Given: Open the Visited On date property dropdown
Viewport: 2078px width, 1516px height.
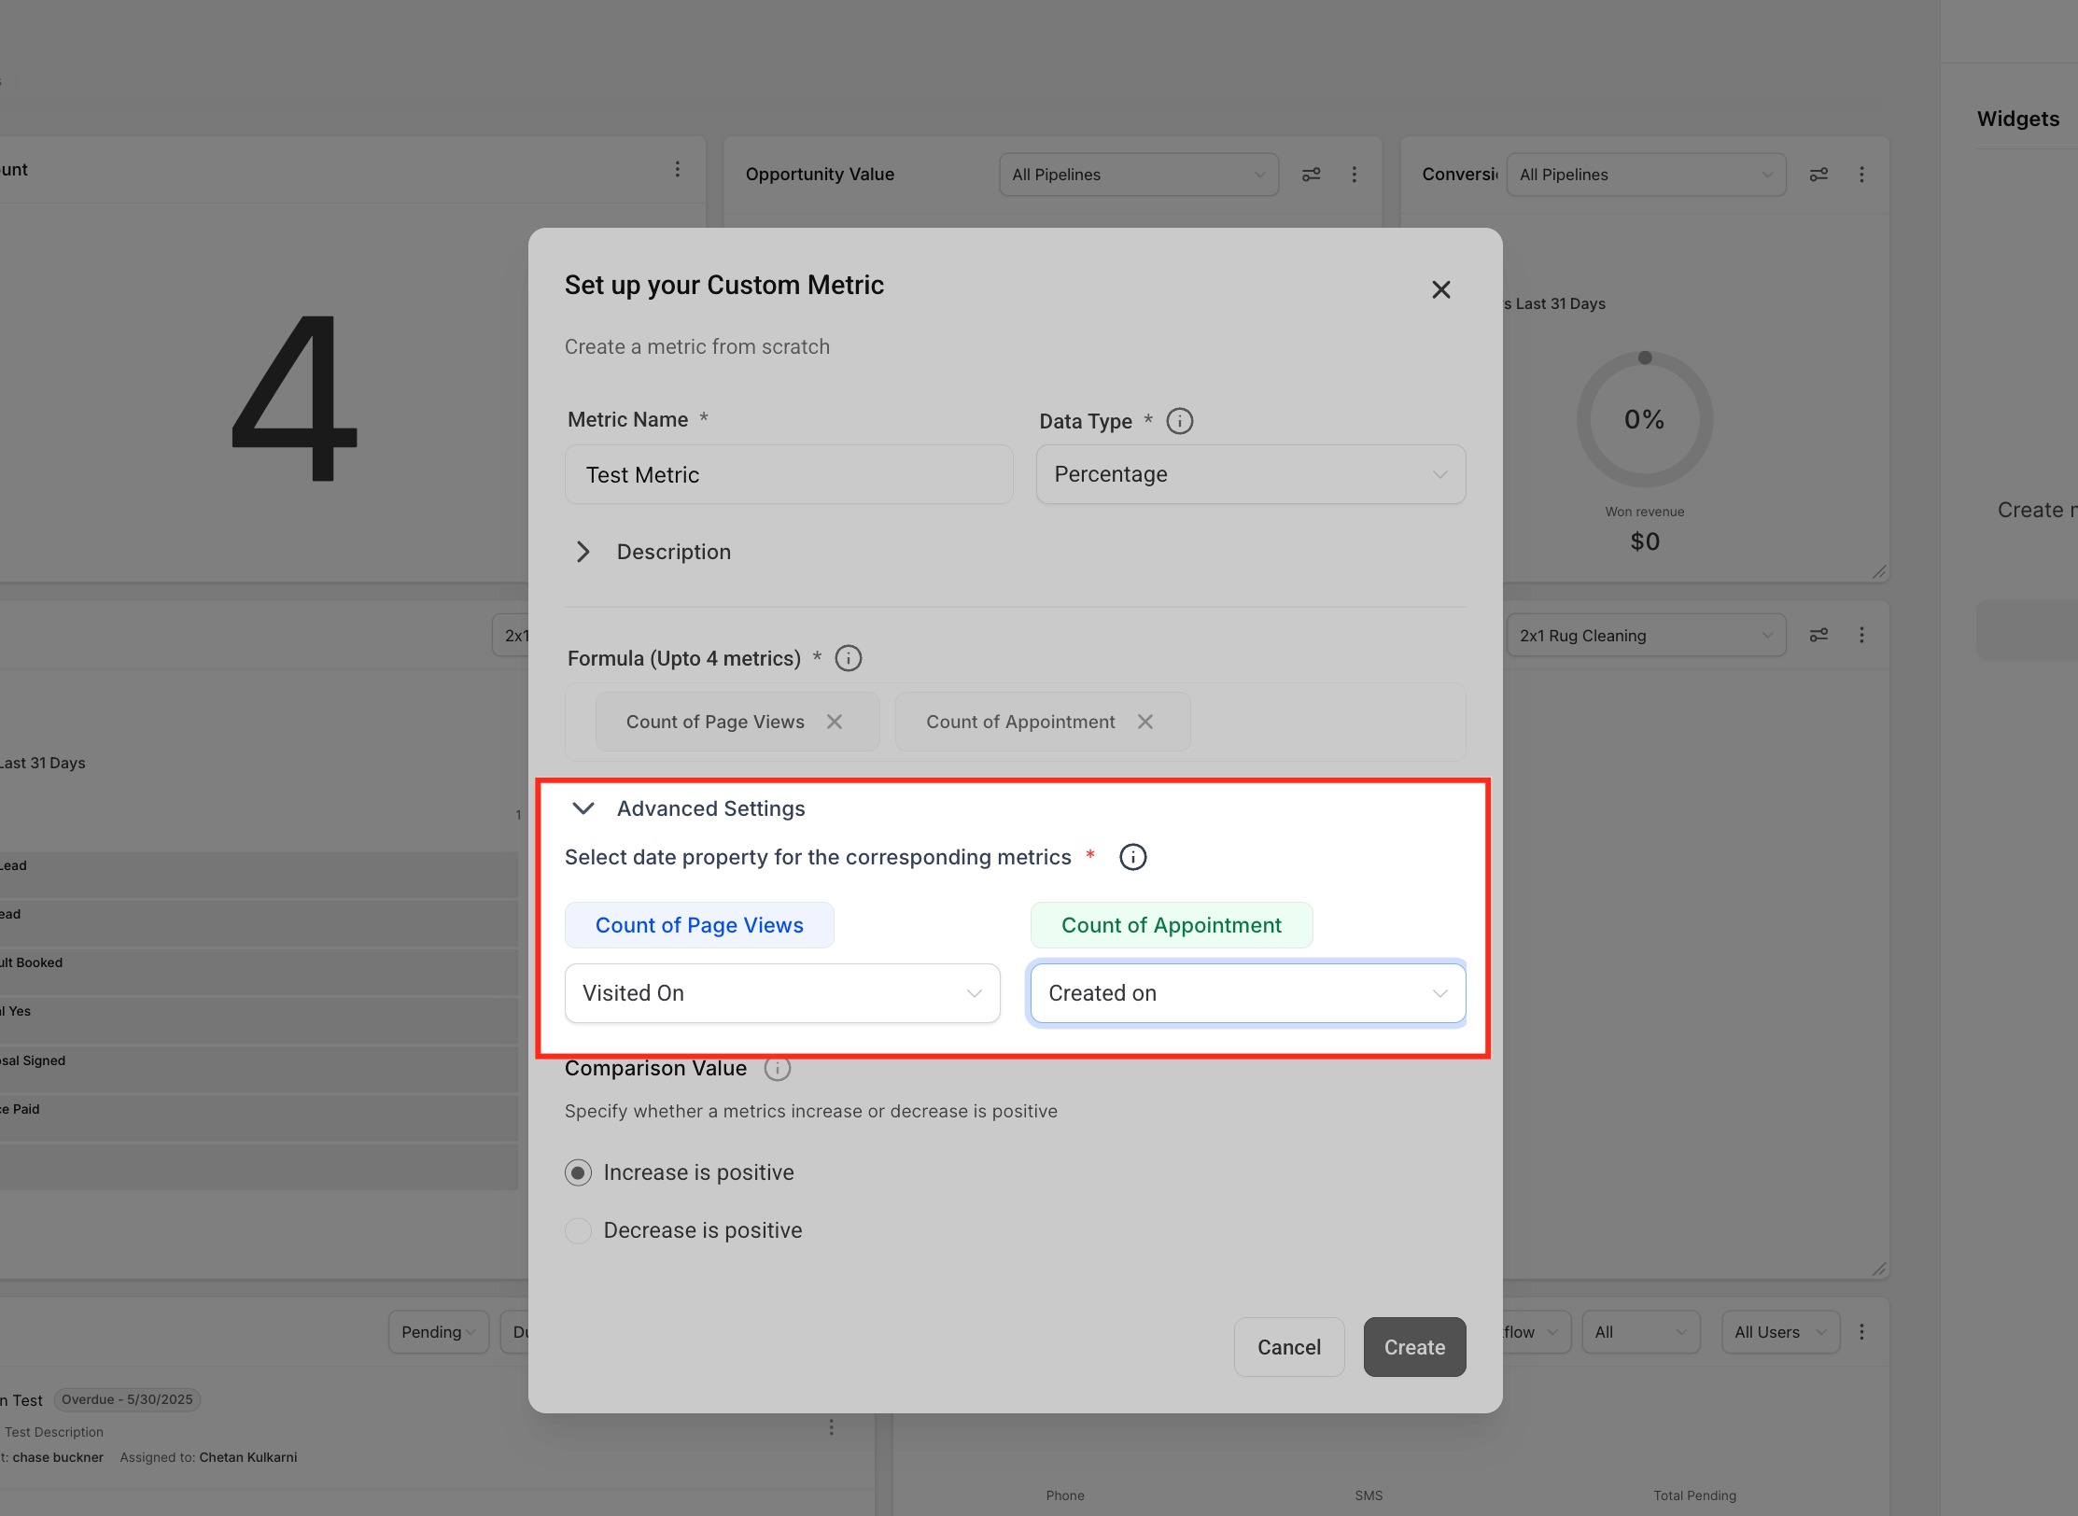Looking at the screenshot, I should (x=782, y=993).
